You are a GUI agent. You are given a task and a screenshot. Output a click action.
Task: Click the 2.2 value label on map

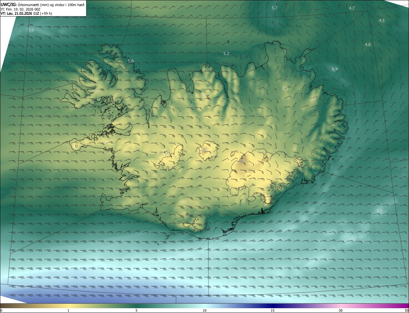313,99
